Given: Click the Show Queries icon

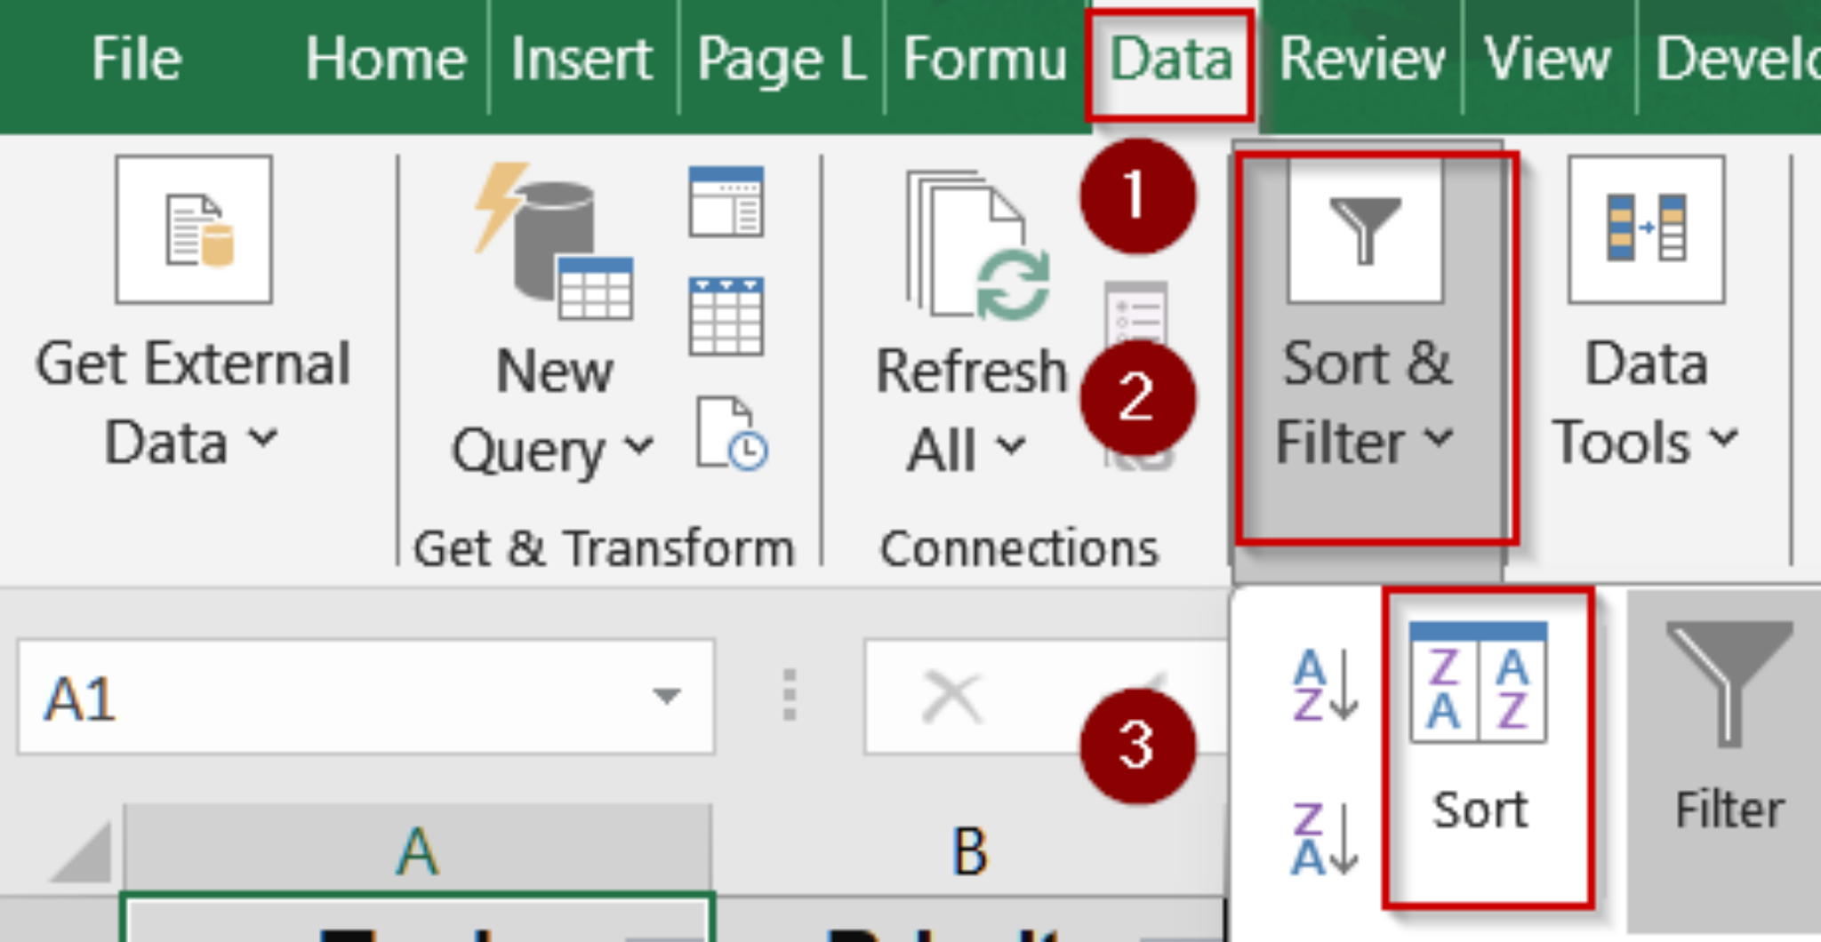Looking at the screenshot, I should click(726, 202).
